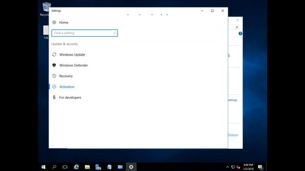Show hidden system tray icons
The height and width of the screenshot is (171, 305).
click(x=228, y=167)
